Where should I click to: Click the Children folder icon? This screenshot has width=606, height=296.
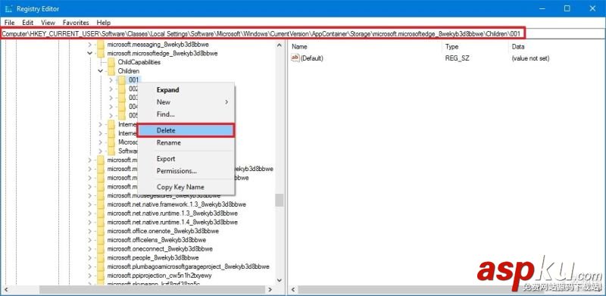tap(111, 71)
